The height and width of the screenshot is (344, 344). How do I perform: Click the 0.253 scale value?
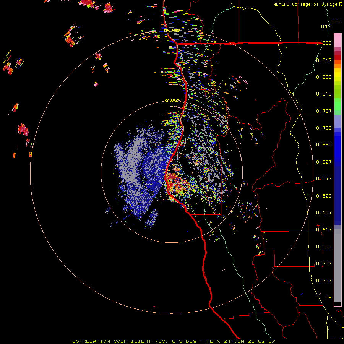pos(324,281)
